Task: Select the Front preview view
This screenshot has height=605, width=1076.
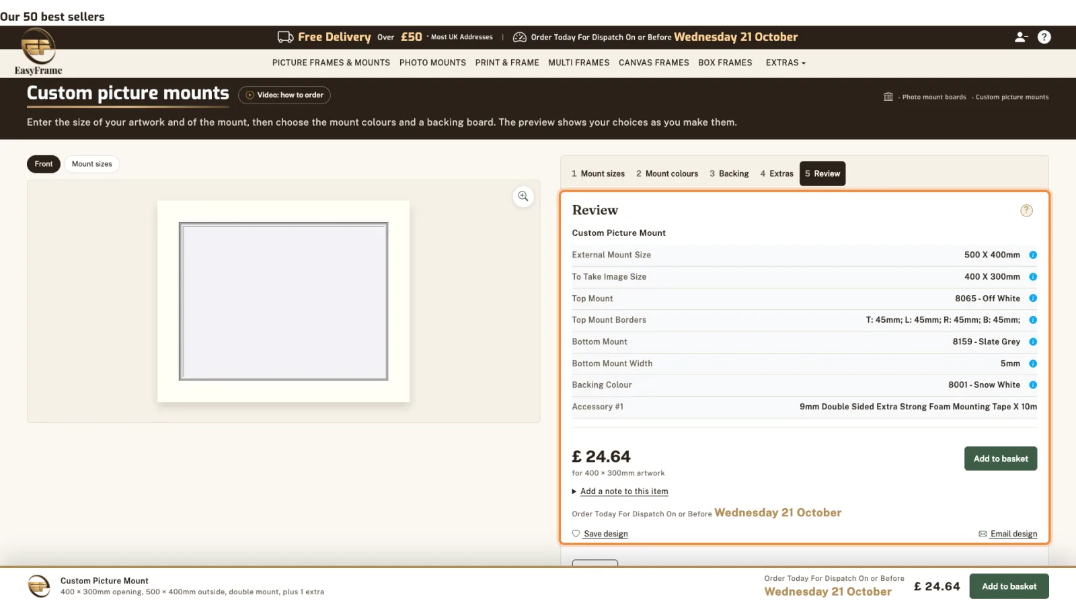Action: 44,164
